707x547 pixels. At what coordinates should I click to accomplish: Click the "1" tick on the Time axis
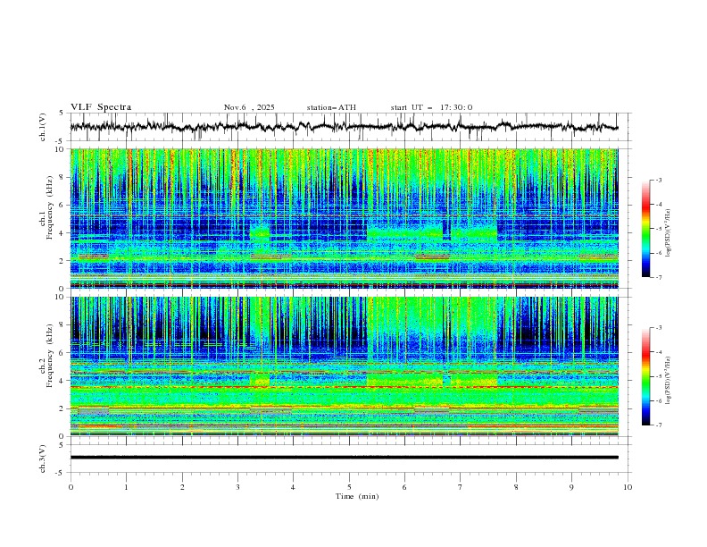(126, 487)
